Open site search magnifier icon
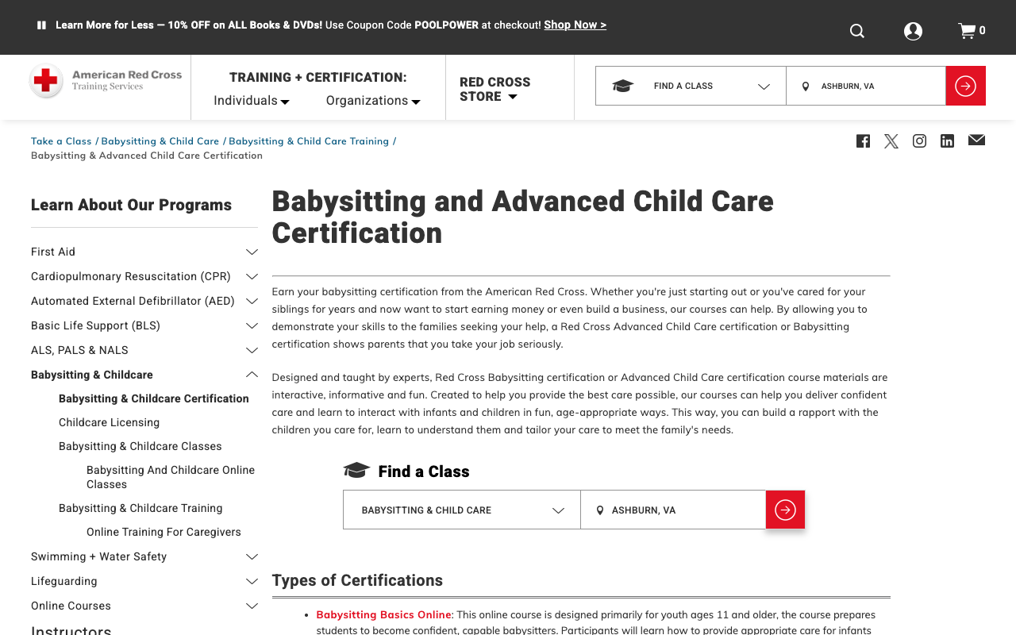This screenshot has height=635, width=1016. (857, 31)
